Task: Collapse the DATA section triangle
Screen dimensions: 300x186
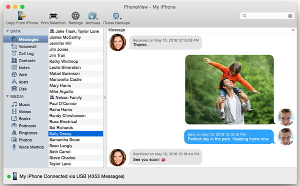Action: [7, 31]
